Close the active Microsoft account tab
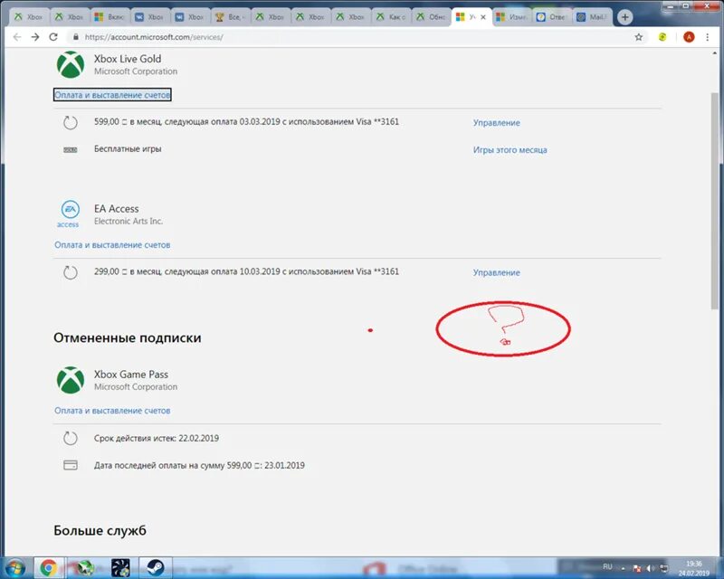Viewport: 724px width, 579px height. (x=483, y=17)
